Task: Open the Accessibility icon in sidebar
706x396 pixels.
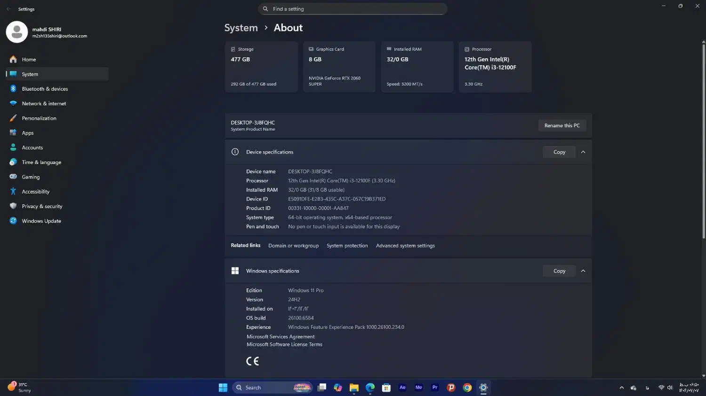Action: click(x=13, y=192)
